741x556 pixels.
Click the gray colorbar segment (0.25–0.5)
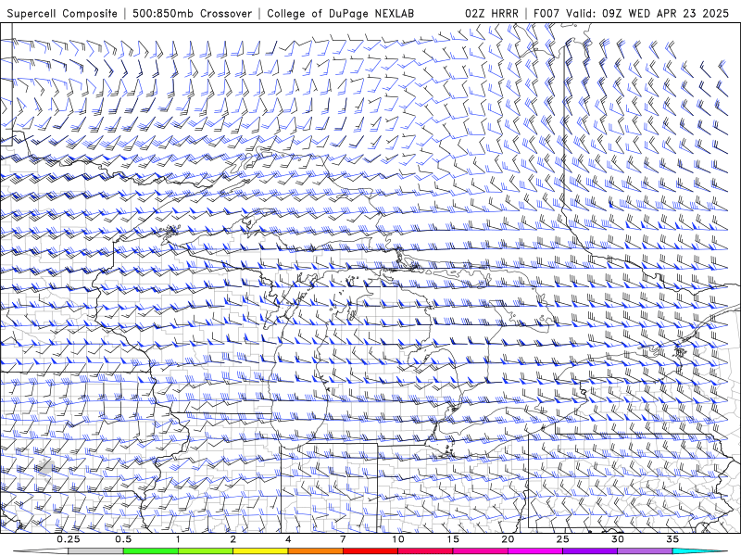tap(96, 551)
